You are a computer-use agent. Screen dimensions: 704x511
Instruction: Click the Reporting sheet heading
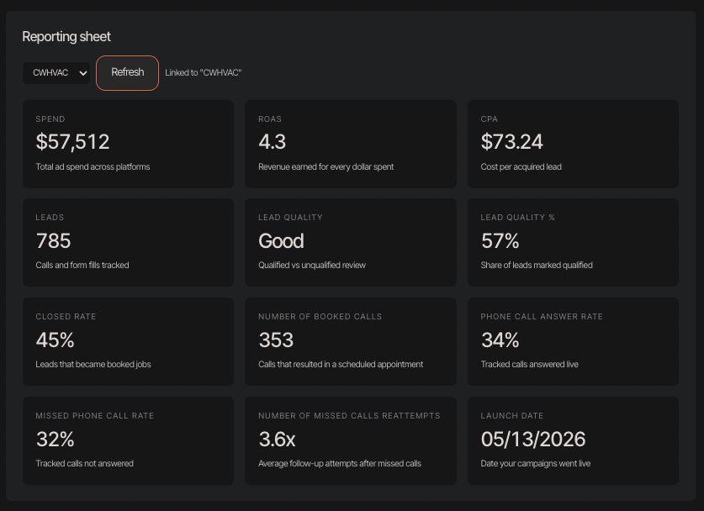(x=66, y=36)
